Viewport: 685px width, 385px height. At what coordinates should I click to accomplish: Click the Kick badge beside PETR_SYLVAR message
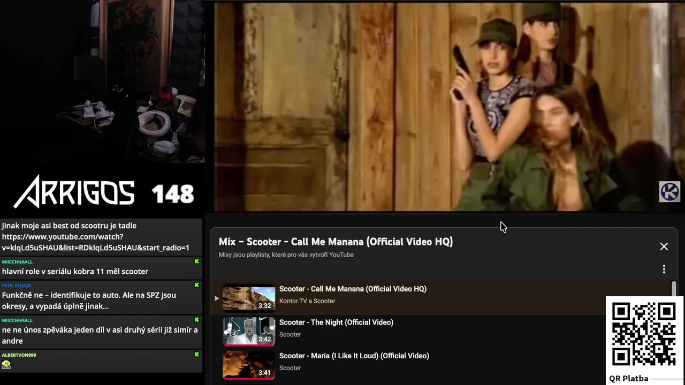coord(197,285)
